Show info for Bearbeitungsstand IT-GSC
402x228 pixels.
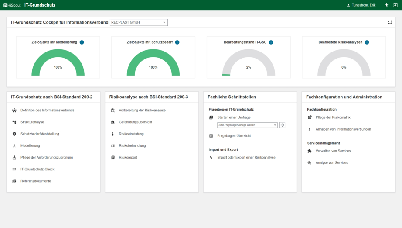(x=271, y=42)
